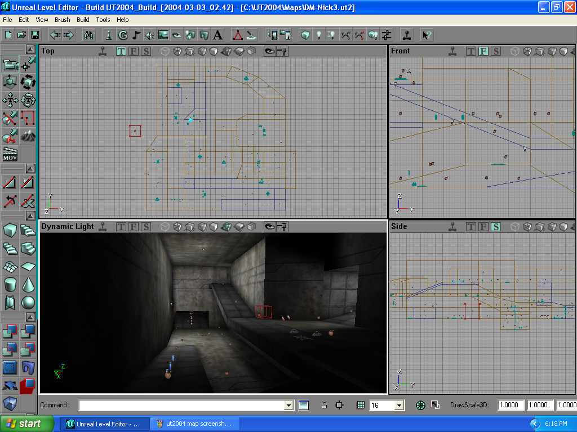Open the grid size 16 dropdown
This screenshot has width=577, height=432.
coord(399,405)
